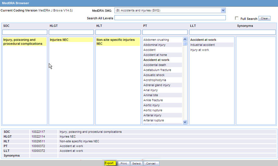278x166 pixels.
Task: Click the Export button
Action: click(x=110, y=163)
